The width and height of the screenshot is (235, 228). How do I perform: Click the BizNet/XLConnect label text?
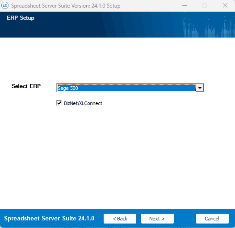83,103
